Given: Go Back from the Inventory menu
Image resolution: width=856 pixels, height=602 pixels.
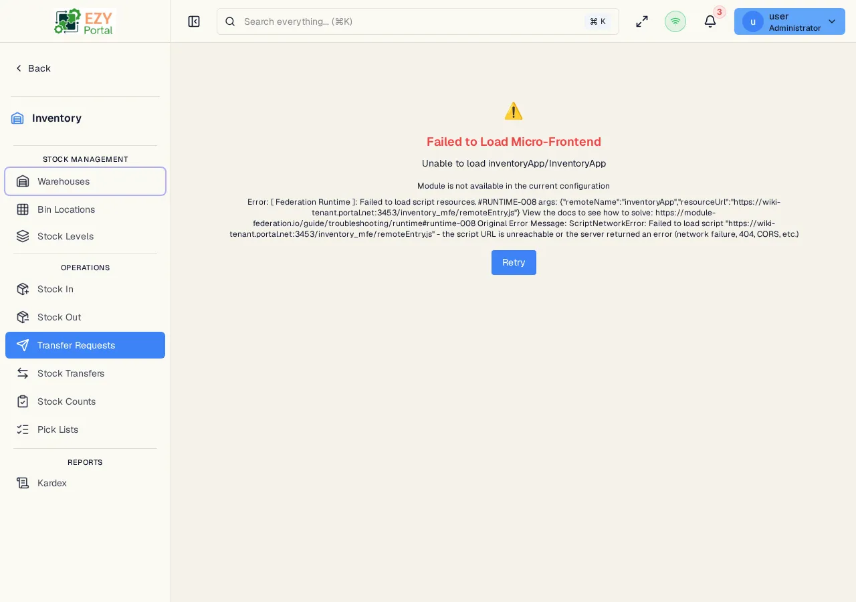Looking at the screenshot, I should [33, 68].
